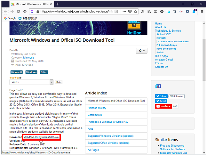The width and height of the screenshot is (207, 156).
Task: Click the Twitter Tweet button
Action: tap(161, 101)
